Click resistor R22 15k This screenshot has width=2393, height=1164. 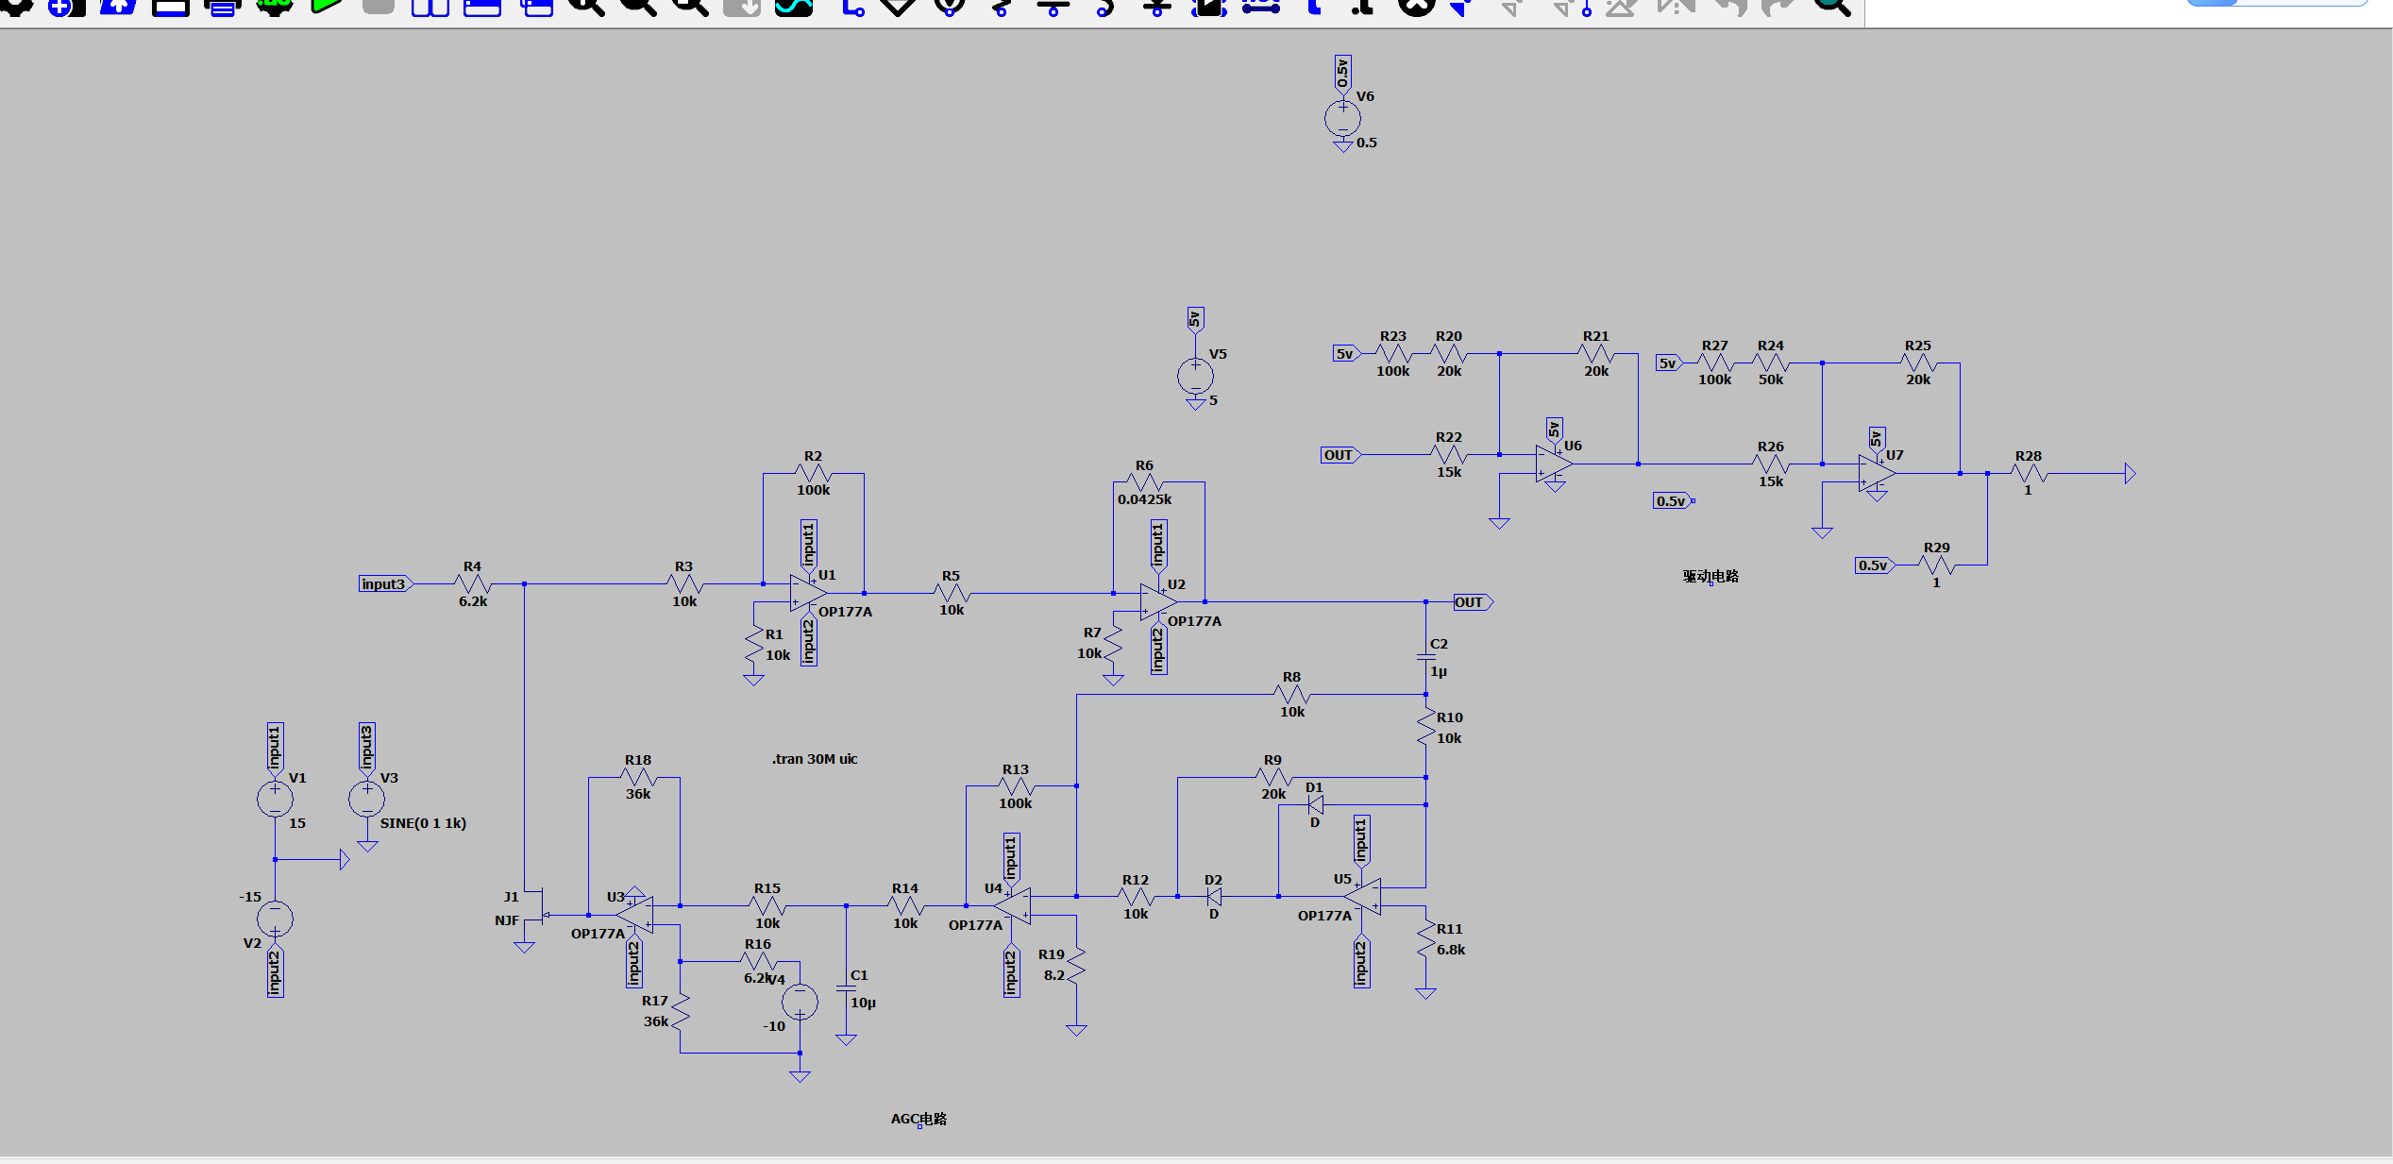[x=1448, y=455]
